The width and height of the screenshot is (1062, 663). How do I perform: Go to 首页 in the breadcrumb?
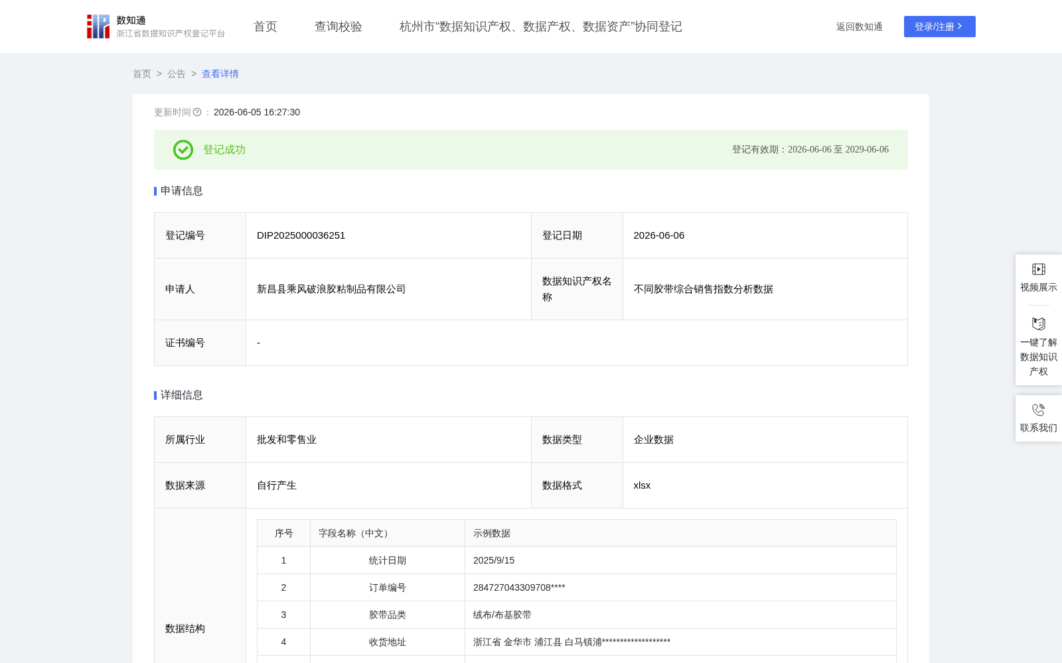142,74
